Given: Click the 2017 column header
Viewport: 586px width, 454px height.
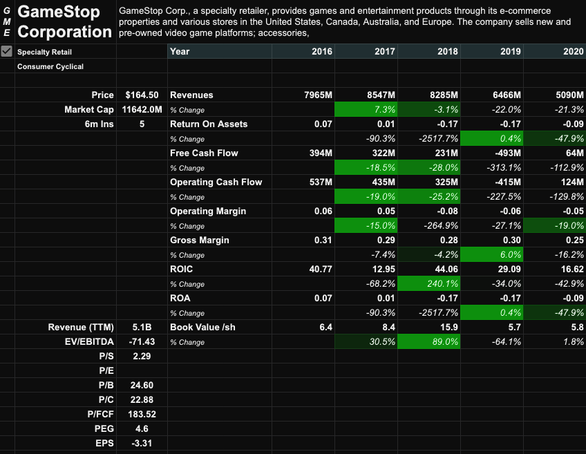Looking at the screenshot, I should (366, 51).
